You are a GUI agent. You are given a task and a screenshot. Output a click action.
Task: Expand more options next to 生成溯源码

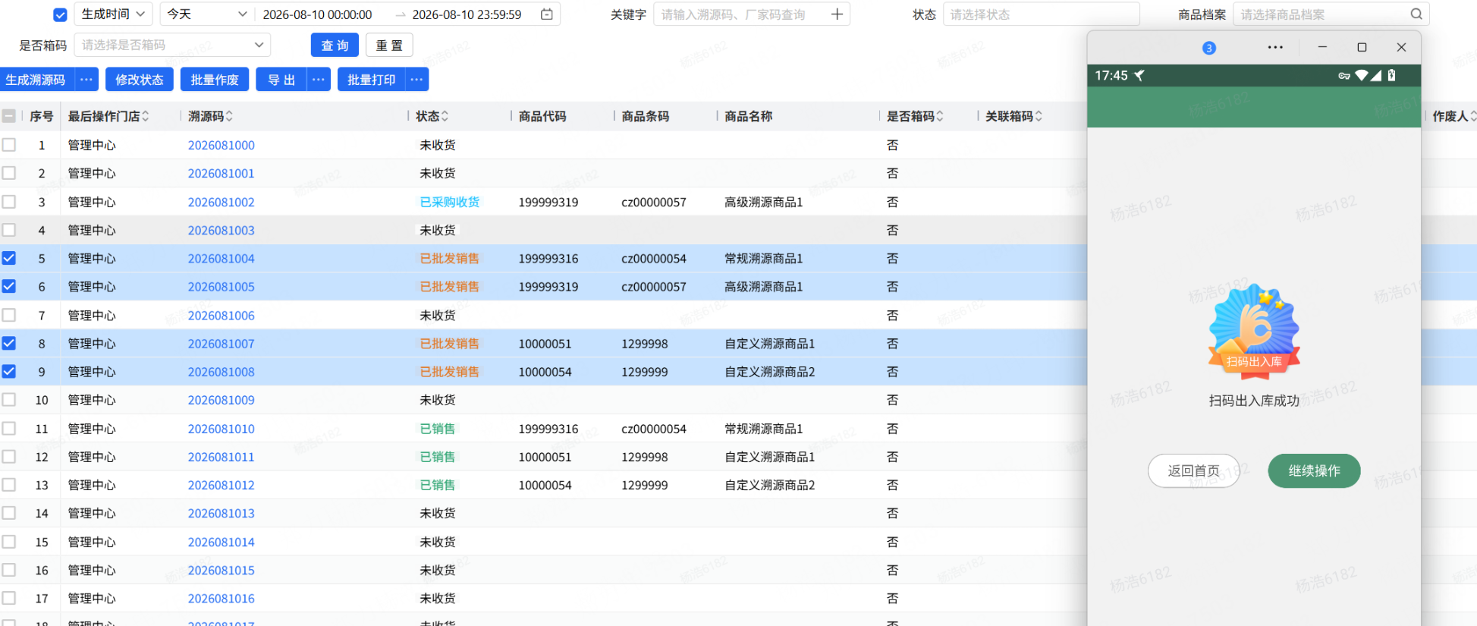tap(86, 80)
